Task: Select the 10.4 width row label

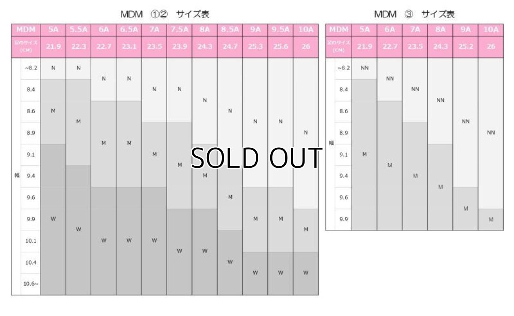Action: (30, 262)
